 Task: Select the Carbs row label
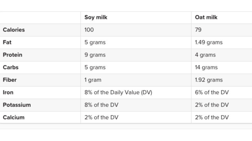point(11,67)
